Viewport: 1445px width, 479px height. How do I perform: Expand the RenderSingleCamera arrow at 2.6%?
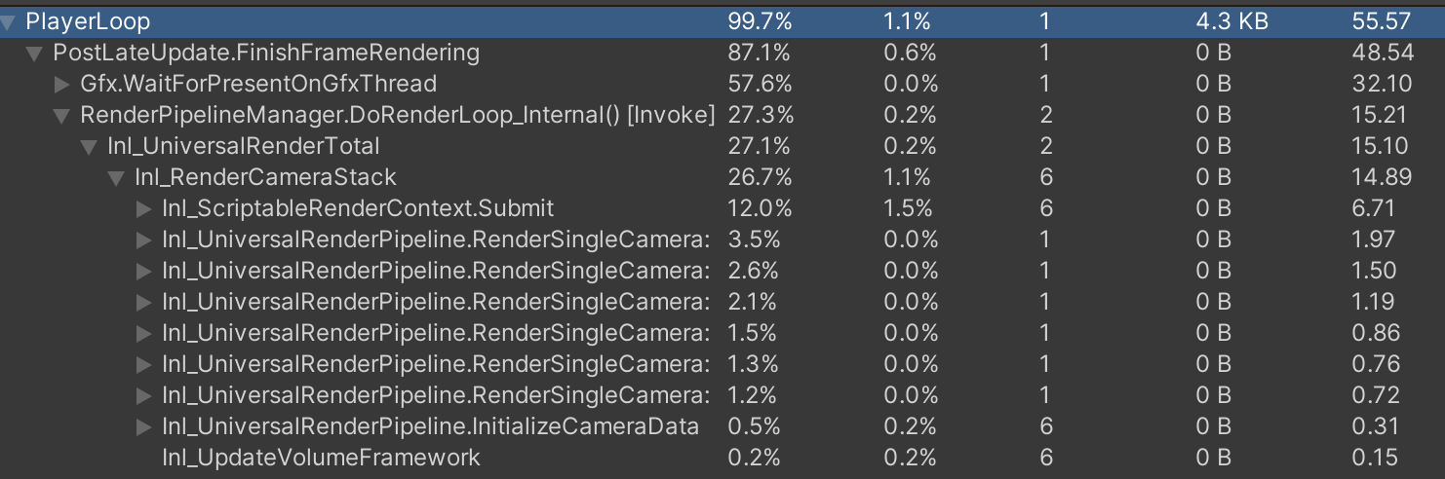click(x=143, y=271)
